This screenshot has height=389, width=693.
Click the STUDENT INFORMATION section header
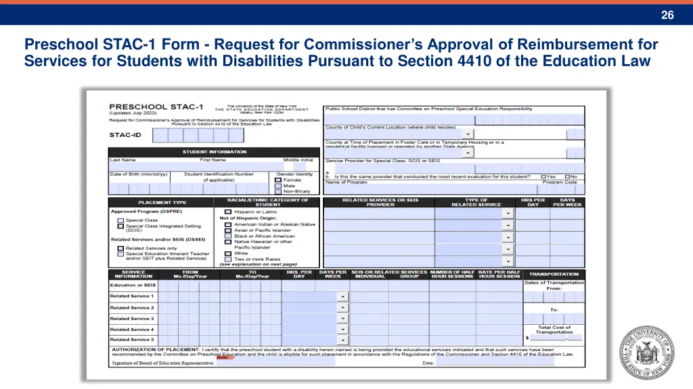214,152
